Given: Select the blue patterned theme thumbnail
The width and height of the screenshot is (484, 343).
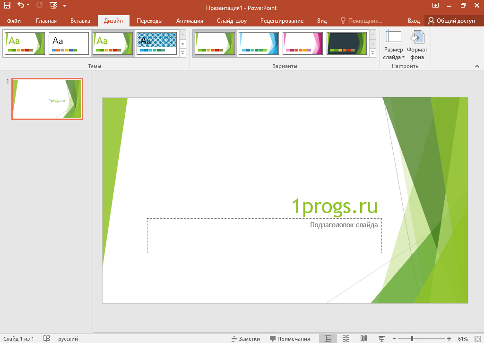Looking at the screenshot, I should [x=156, y=43].
